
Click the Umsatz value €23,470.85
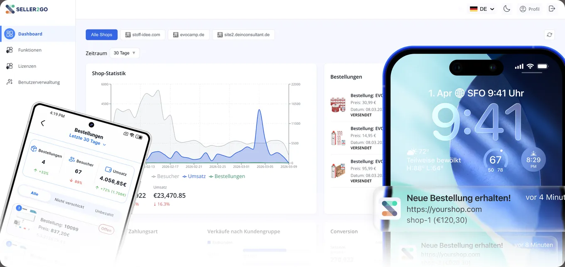(x=169, y=195)
